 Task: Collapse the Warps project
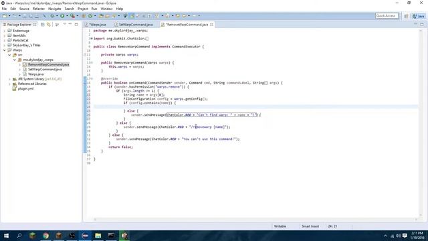[x=5, y=50]
